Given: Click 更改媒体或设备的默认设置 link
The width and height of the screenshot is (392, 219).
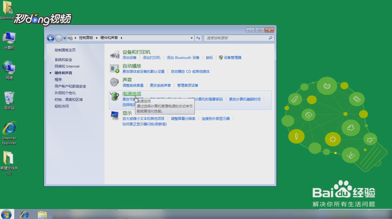Looking at the screenshot, I should pyautogui.click(x=143, y=72).
